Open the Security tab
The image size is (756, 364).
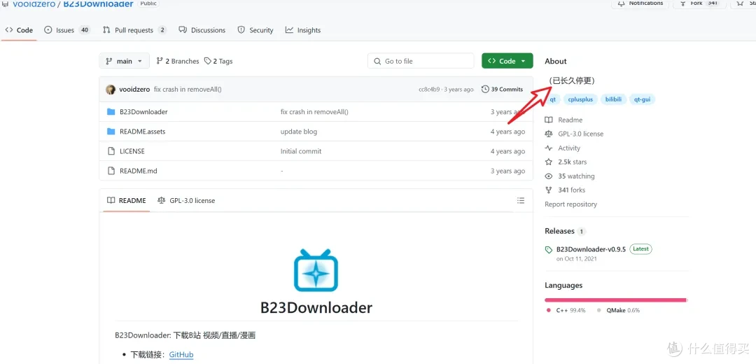pos(255,30)
